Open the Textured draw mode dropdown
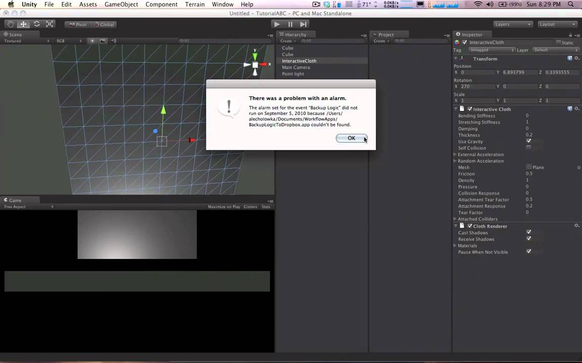 click(x=26, y=41)
